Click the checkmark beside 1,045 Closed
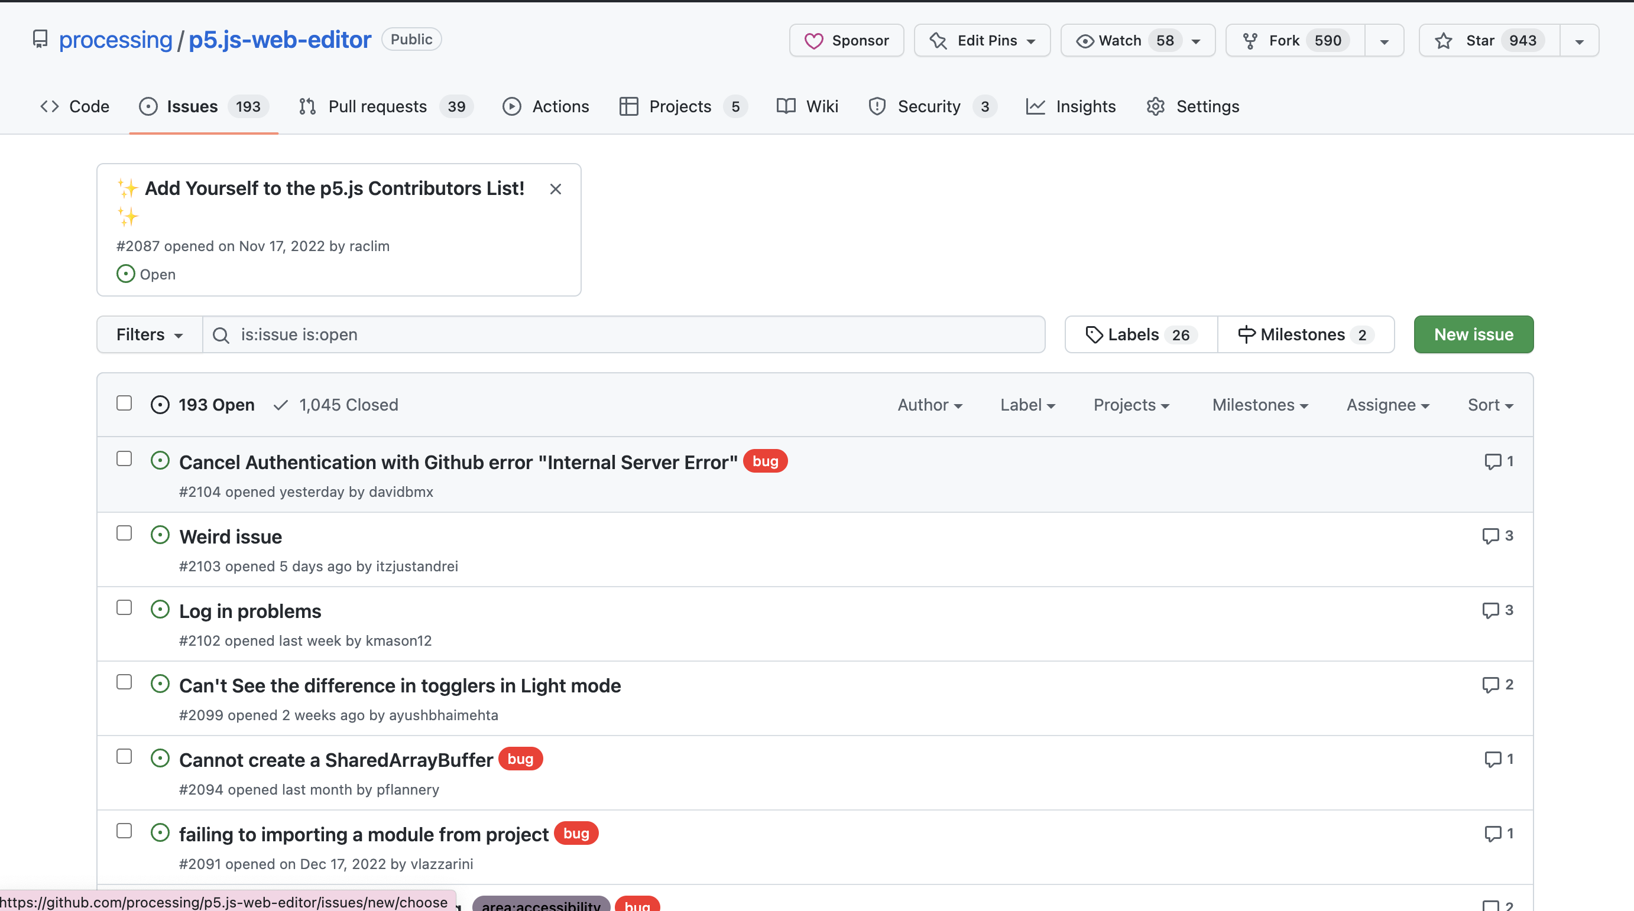The width and height of the screenshot is (1634, 911). click(280, 405)
